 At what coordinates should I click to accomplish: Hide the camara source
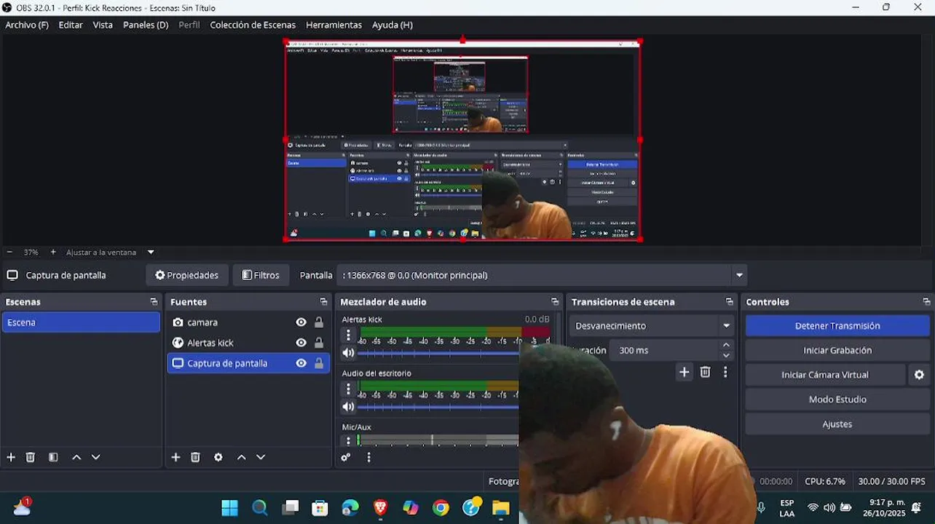(301, 322)
